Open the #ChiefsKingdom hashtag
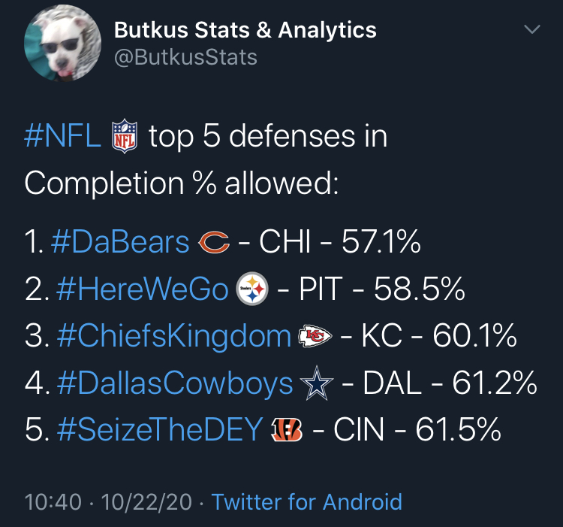563x527 pixels. (x=174, y=337)
